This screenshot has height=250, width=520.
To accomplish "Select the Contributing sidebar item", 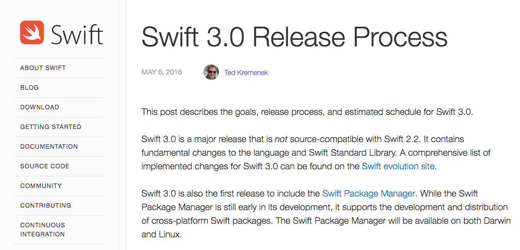I will (x=45, y=206).
